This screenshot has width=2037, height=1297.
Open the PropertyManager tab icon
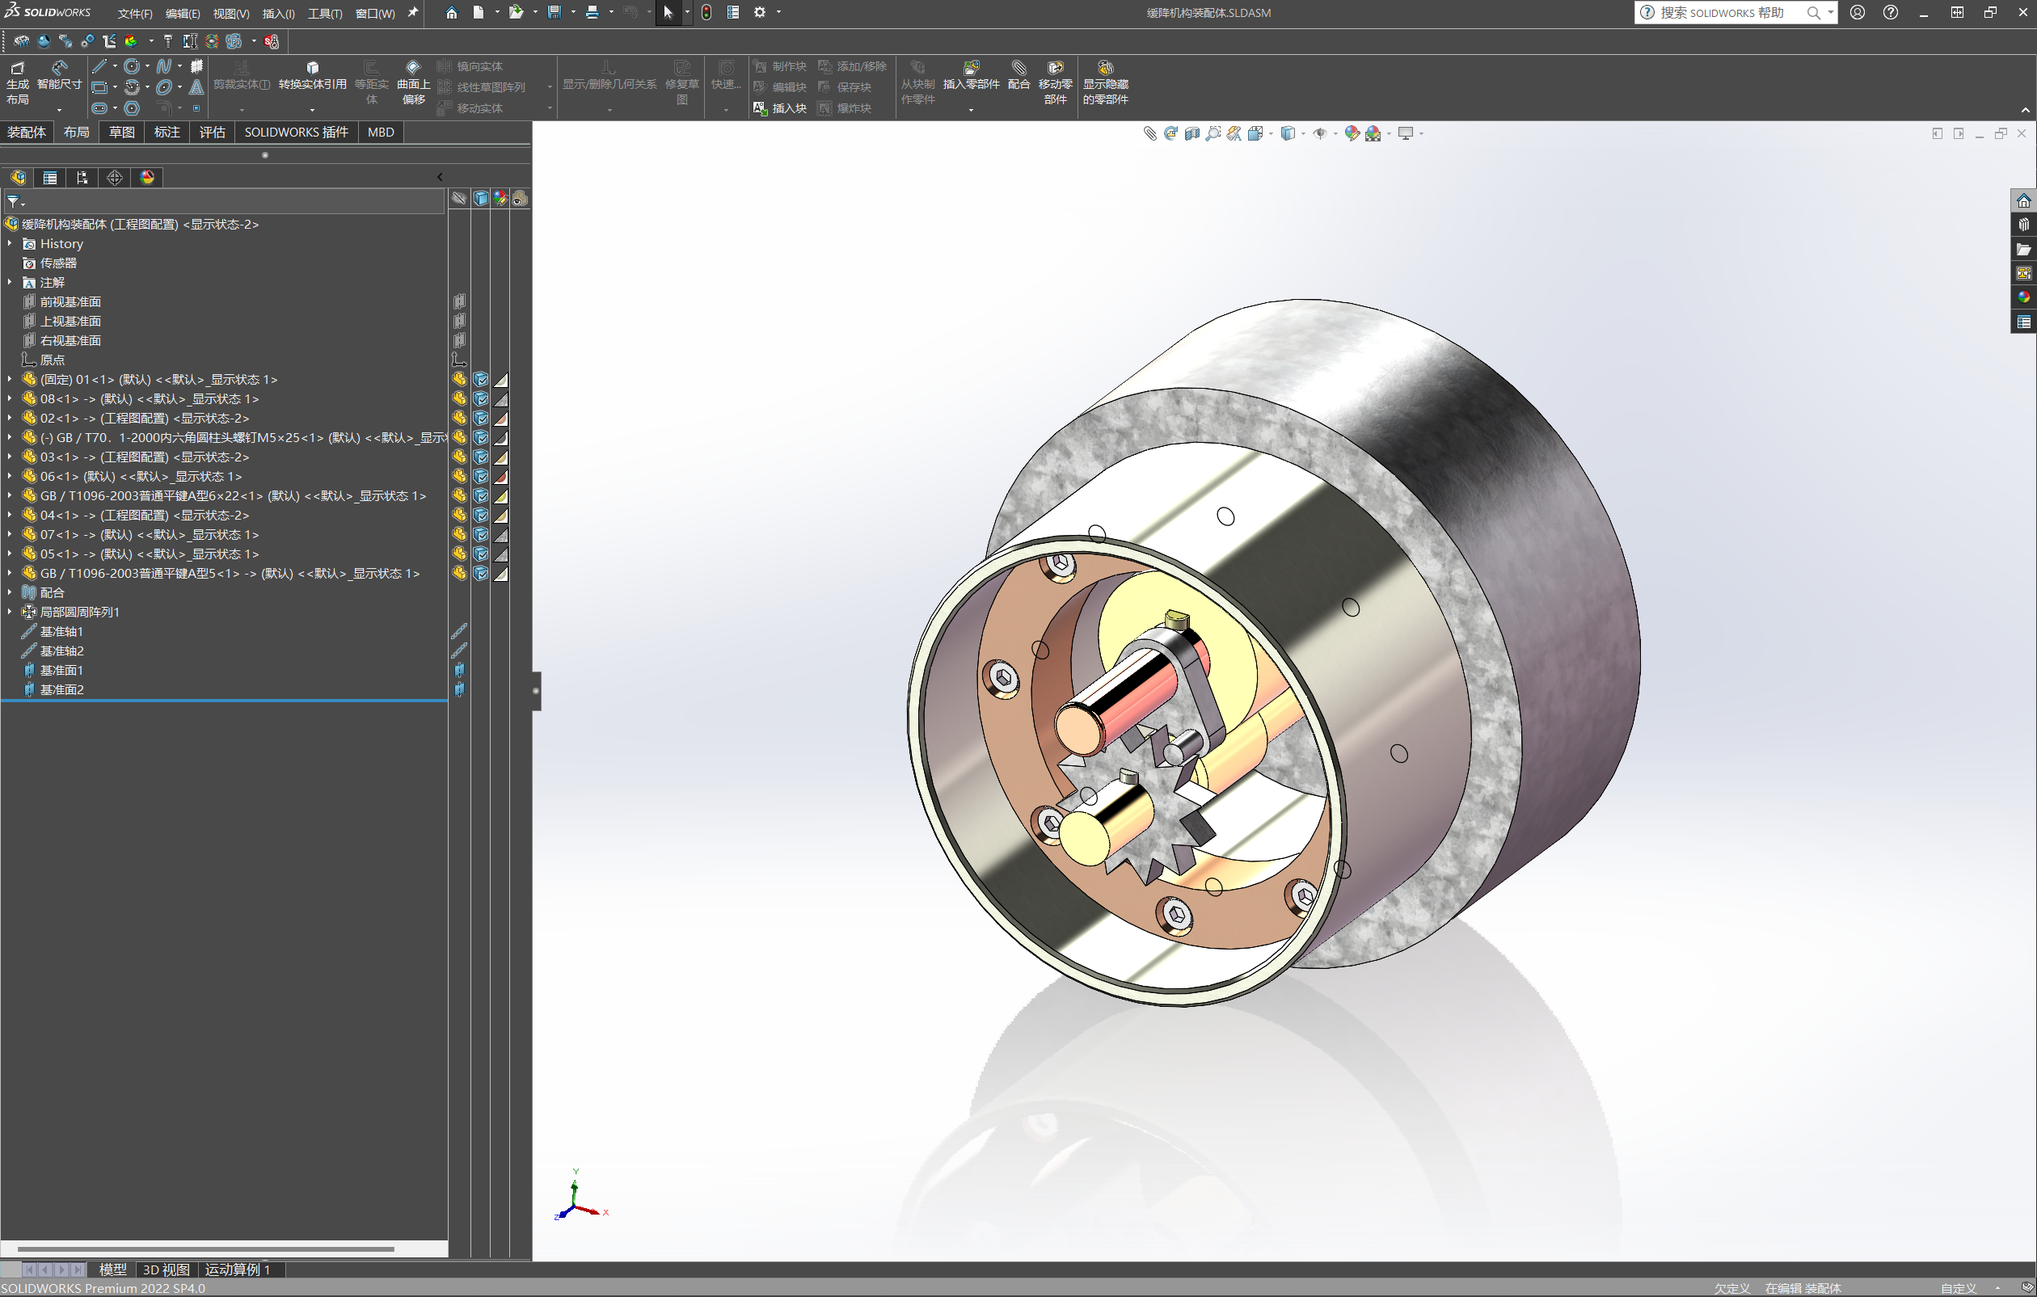[50, 177]
